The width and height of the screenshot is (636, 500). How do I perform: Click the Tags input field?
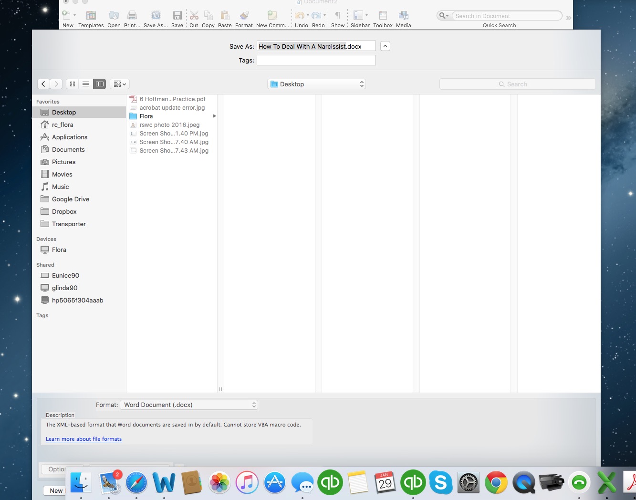click(x=316, y=60)
